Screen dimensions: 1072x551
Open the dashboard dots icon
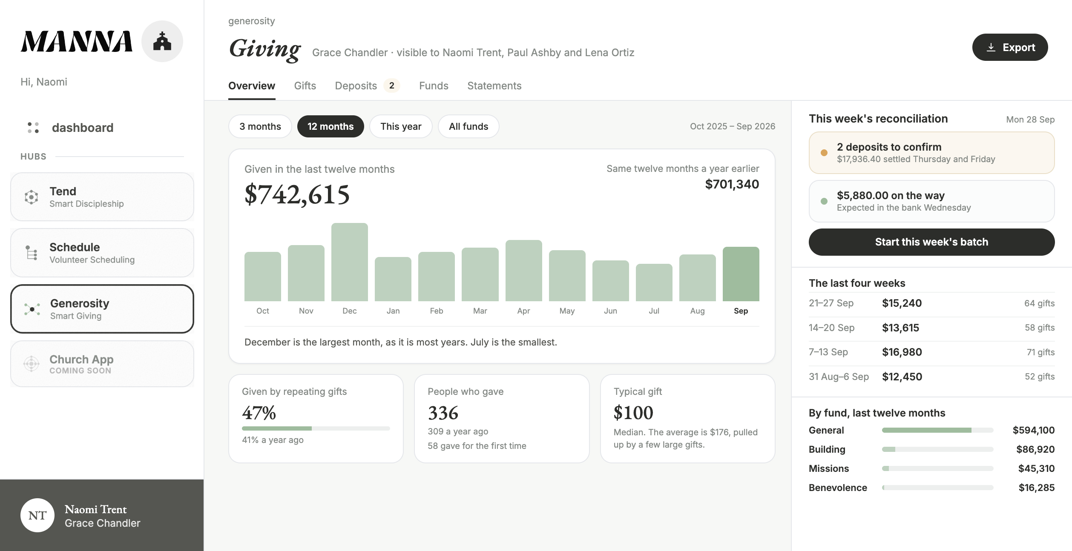pos(33,128)
